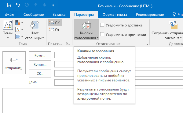Click the СК... recipient button
The width and height of the screenshot is (183, 113).
pos(40,74)
